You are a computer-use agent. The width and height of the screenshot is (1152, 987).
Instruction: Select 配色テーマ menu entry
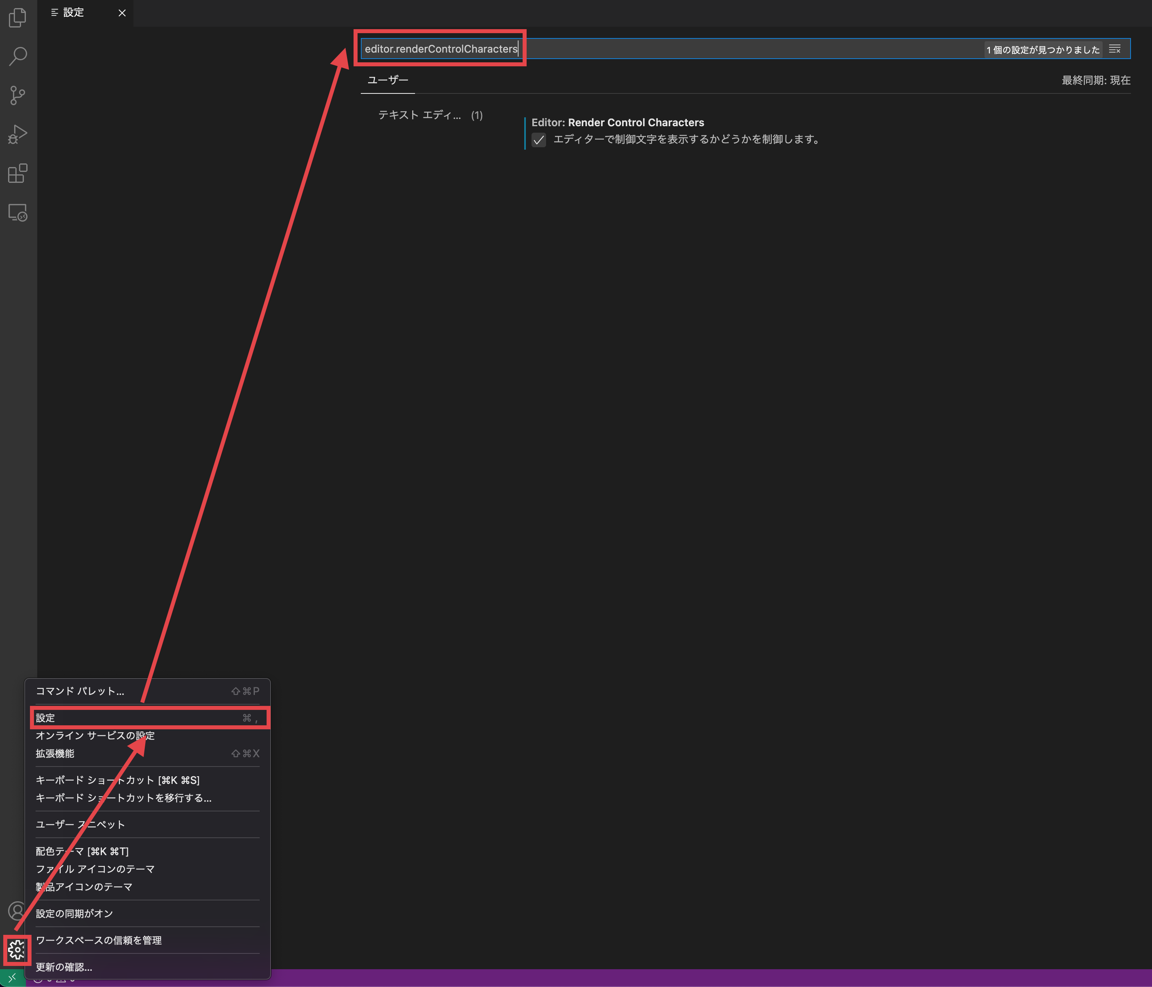click(82, 851)
